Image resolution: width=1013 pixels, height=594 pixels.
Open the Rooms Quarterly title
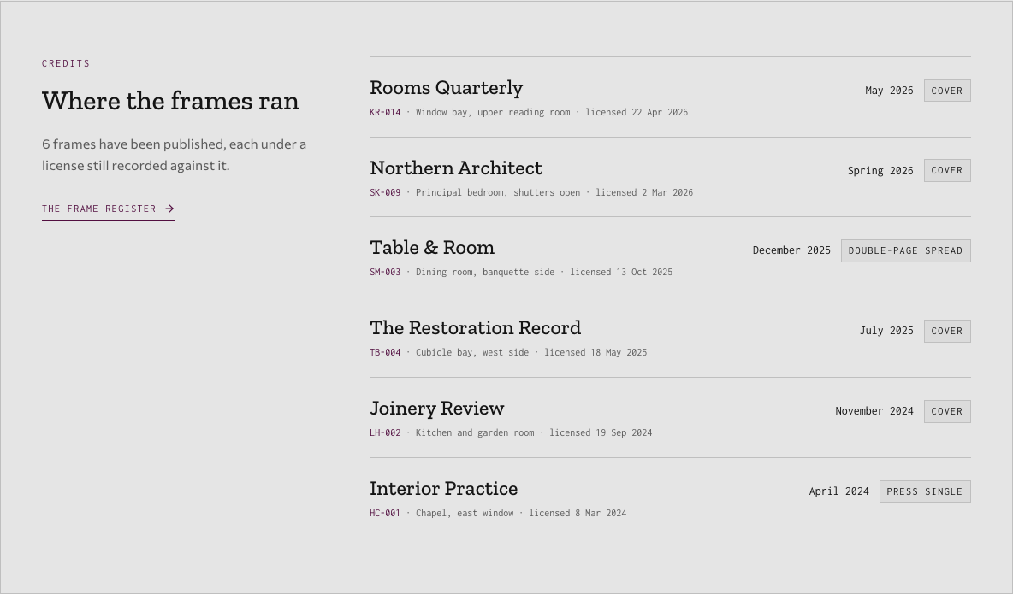point(447,88)
